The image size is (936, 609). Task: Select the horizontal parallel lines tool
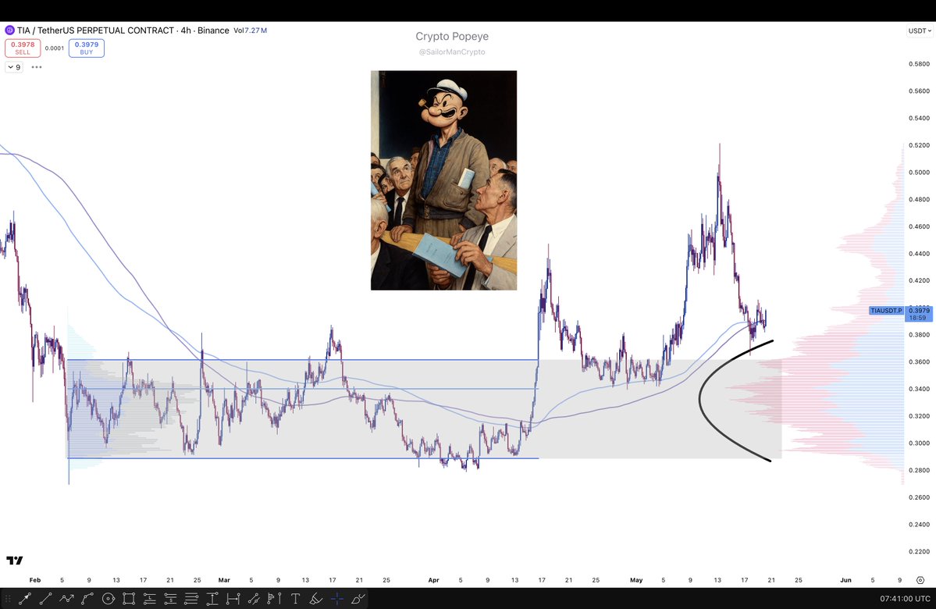coord(191,599)
